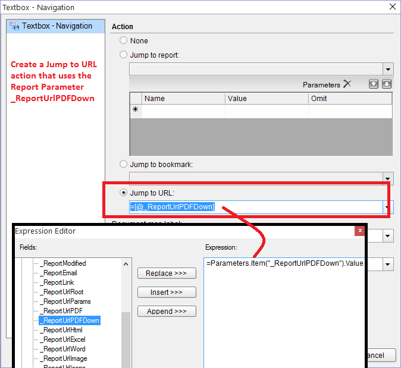This screenshot has width=401, height=368.
Task: Select _ReportUrlExcel field item
Action: (x=64, y=339)
